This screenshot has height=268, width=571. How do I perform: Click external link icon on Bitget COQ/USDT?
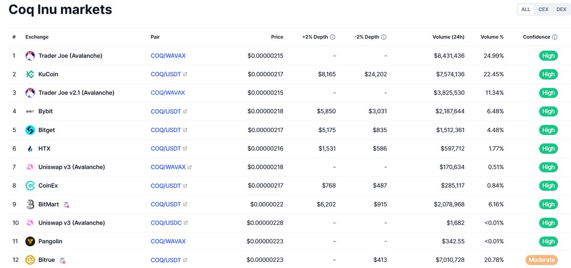click(x=185, y=130)
